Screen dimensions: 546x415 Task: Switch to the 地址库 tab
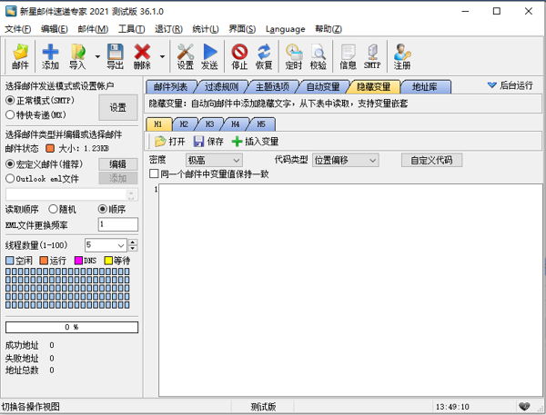click(424, 87)
